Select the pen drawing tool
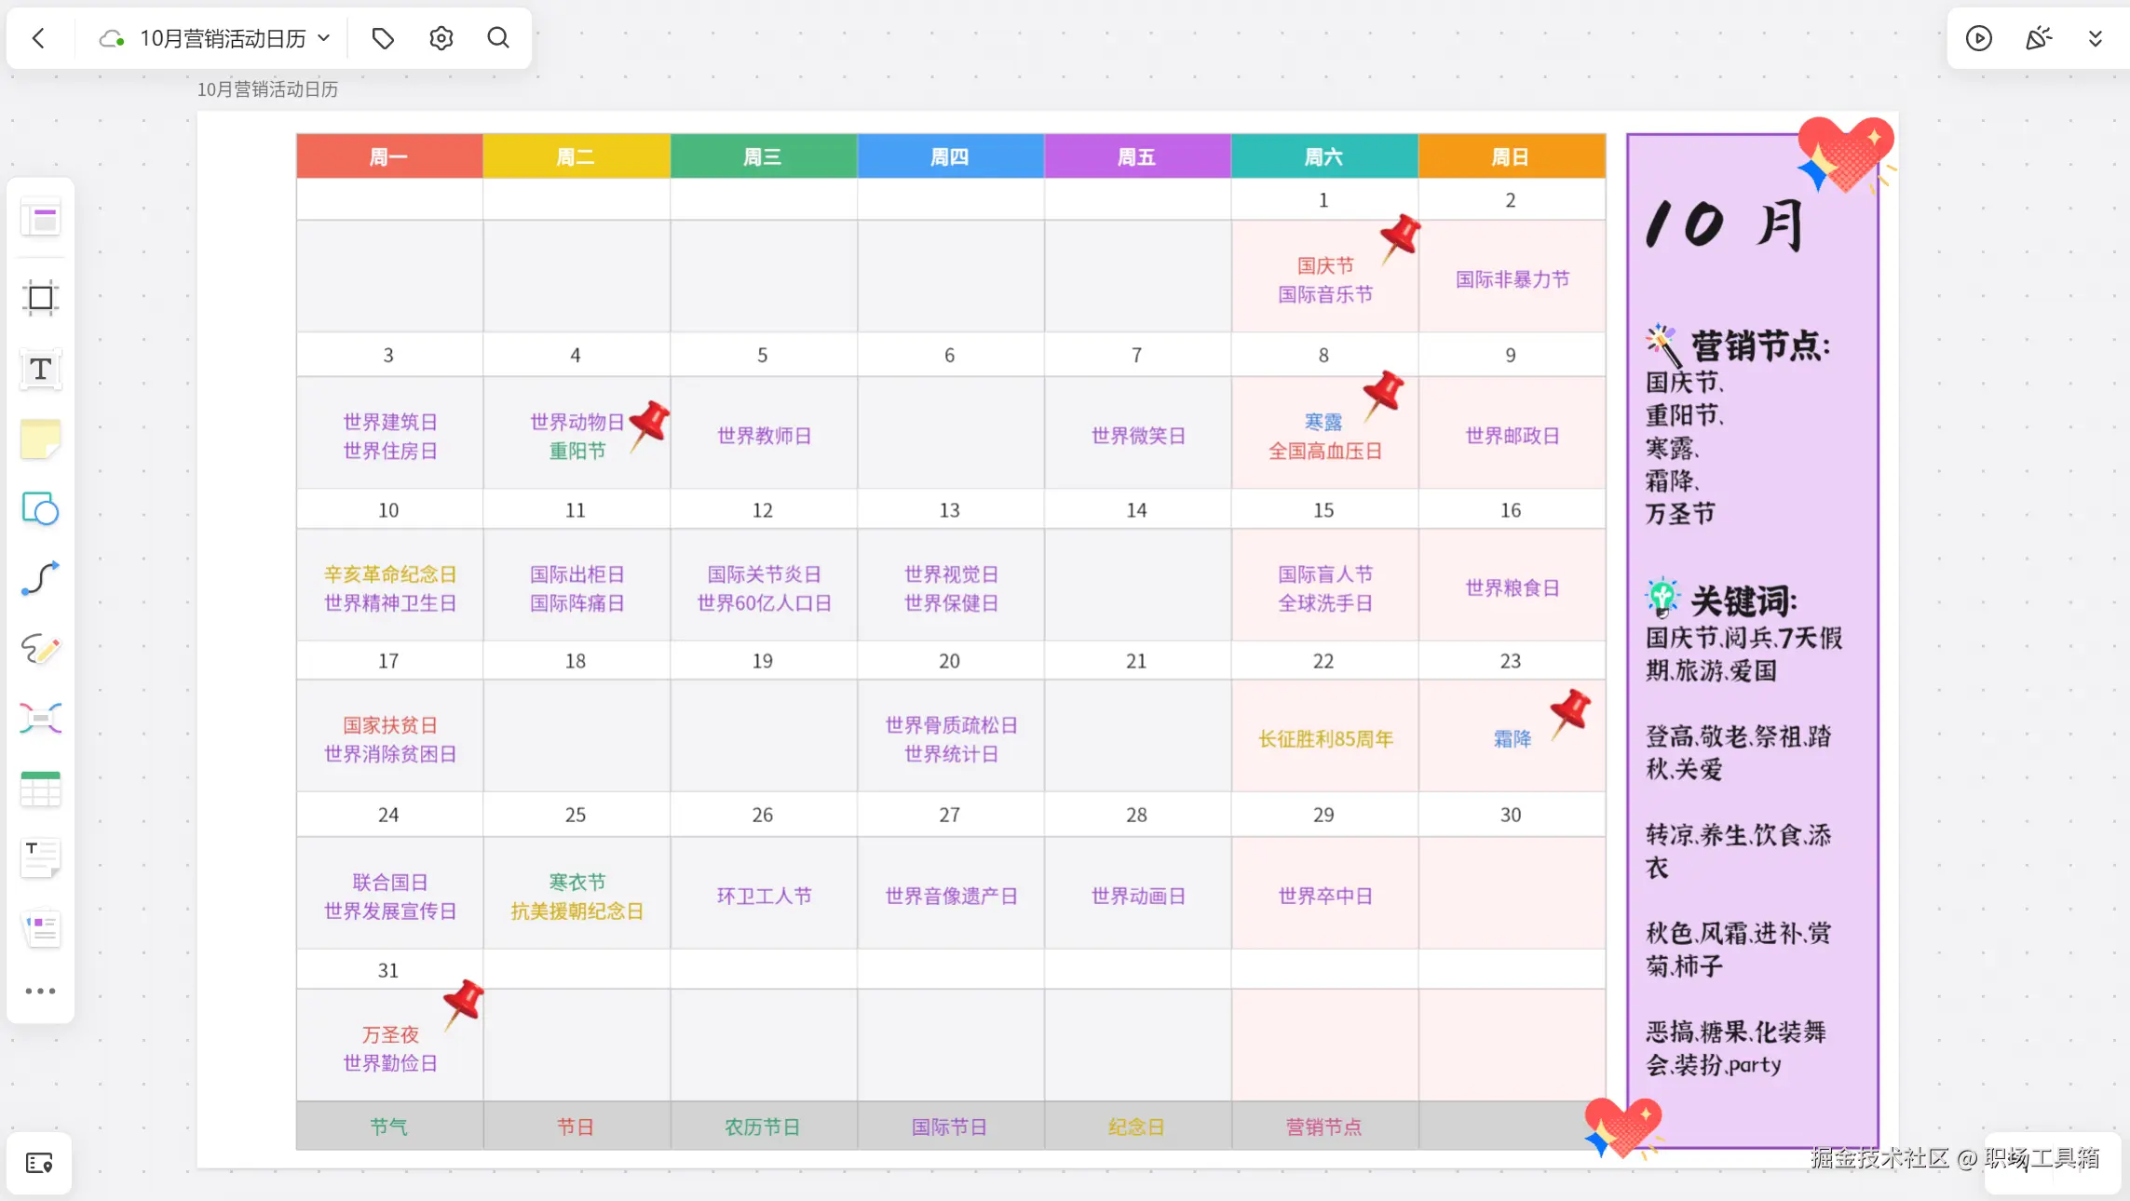The height and width of the screenshot is (1201, 2130). 40,648
